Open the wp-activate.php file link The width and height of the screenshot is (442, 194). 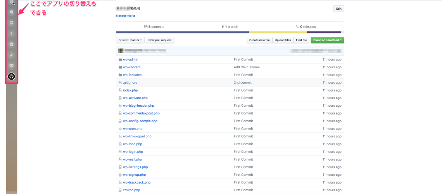pyautogui.click(x=135, y=98)
